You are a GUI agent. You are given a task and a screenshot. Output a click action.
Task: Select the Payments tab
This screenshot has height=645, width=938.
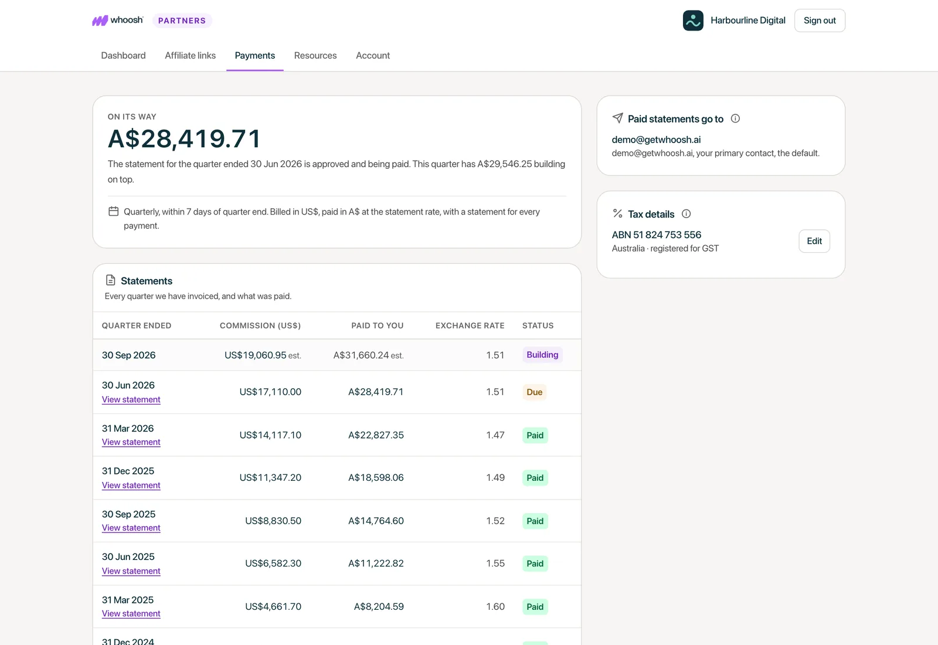point(255,56)
